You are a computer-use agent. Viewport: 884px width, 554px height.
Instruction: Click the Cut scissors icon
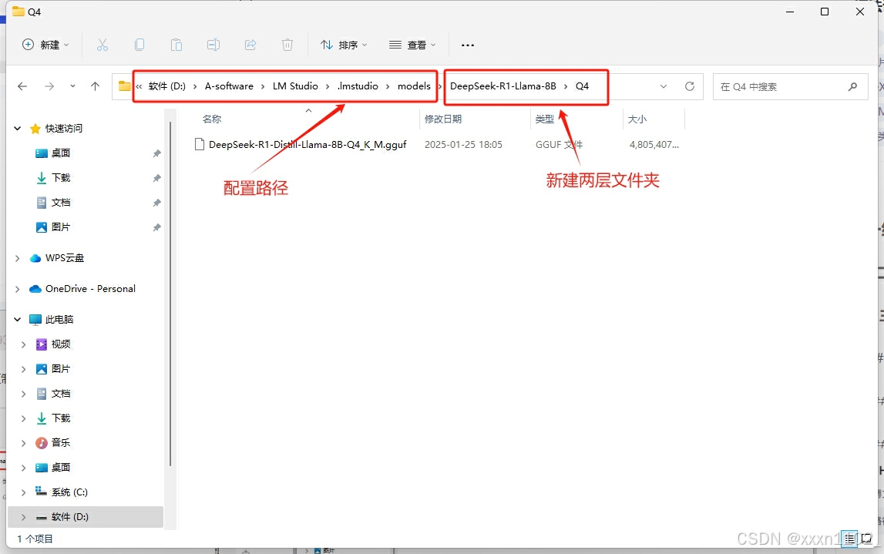(x=102, y=45)
